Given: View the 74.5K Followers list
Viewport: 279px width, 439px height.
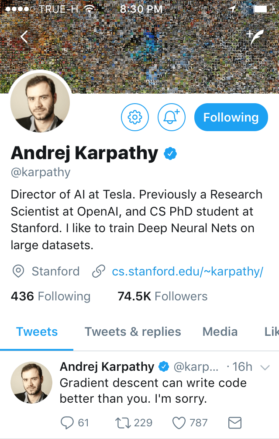Looking at the screenshot, I should (162, 296).
